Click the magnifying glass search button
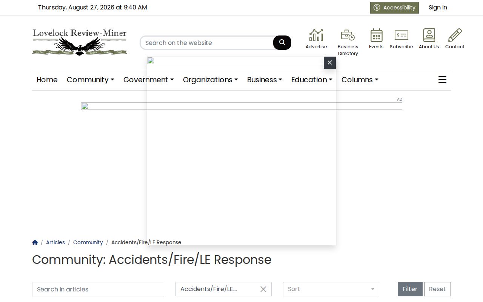Viewport: 483px width, 302px height. pos(282,43)
